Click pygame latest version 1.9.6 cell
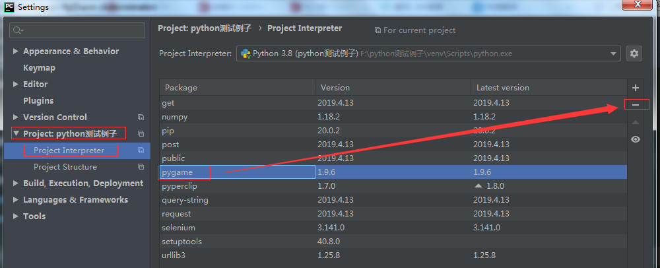Image resolution: width=660 pixels, height=268 pixels. pos(549,172)
